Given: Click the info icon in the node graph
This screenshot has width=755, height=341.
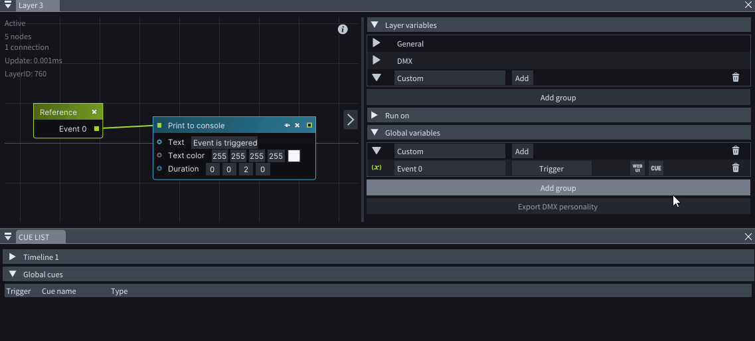Looking at the screenshot, I should [343, 29].
